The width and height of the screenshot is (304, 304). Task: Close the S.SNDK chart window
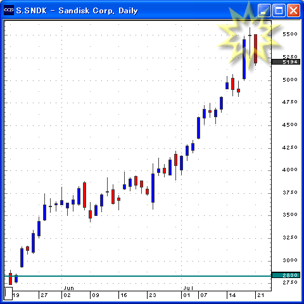[294, 10]
